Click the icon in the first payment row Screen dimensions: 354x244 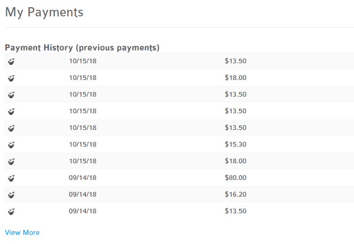click(x=12, y=61)
